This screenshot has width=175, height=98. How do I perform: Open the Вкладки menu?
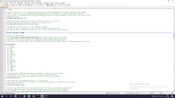tap(63, 3)
